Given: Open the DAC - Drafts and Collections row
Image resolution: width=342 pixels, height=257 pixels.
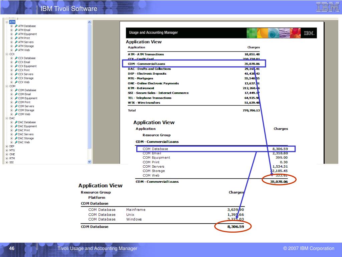Looking at the screenshot, I should pos(194,69).
